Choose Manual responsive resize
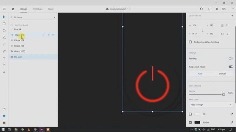Screen dimensions: 236x132 pos(222,74)
